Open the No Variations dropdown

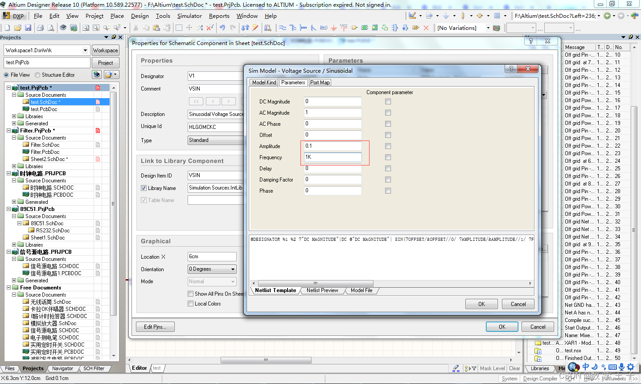click(x=488, y=28)
